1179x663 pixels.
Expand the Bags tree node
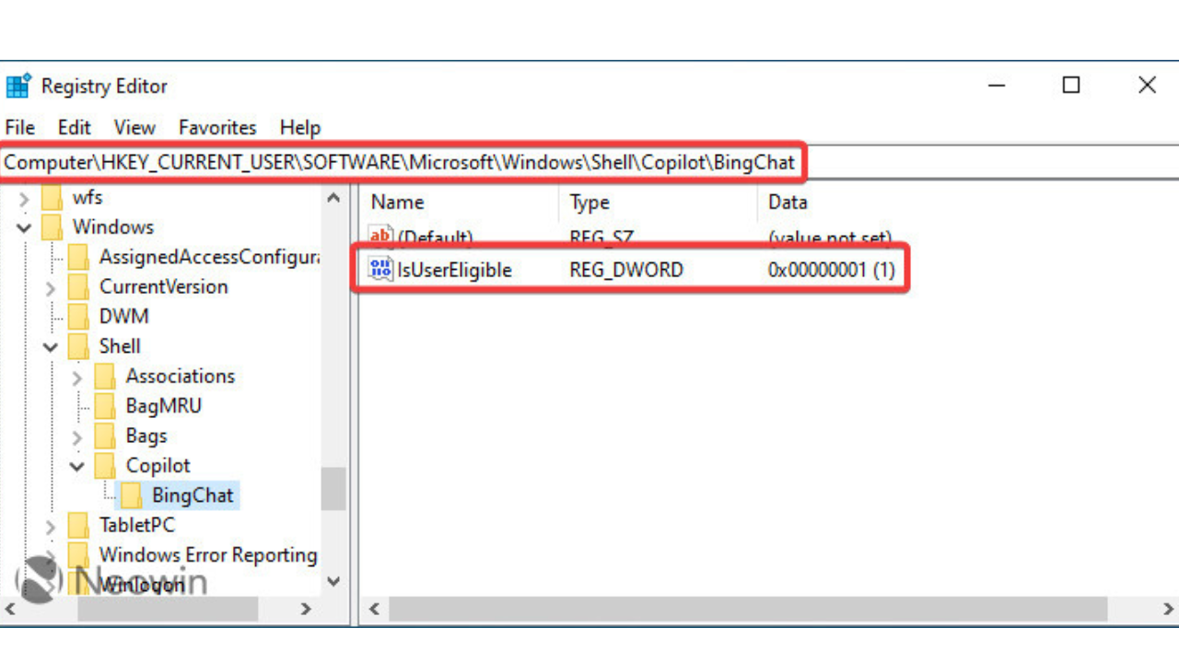click(x=77, y=436)
